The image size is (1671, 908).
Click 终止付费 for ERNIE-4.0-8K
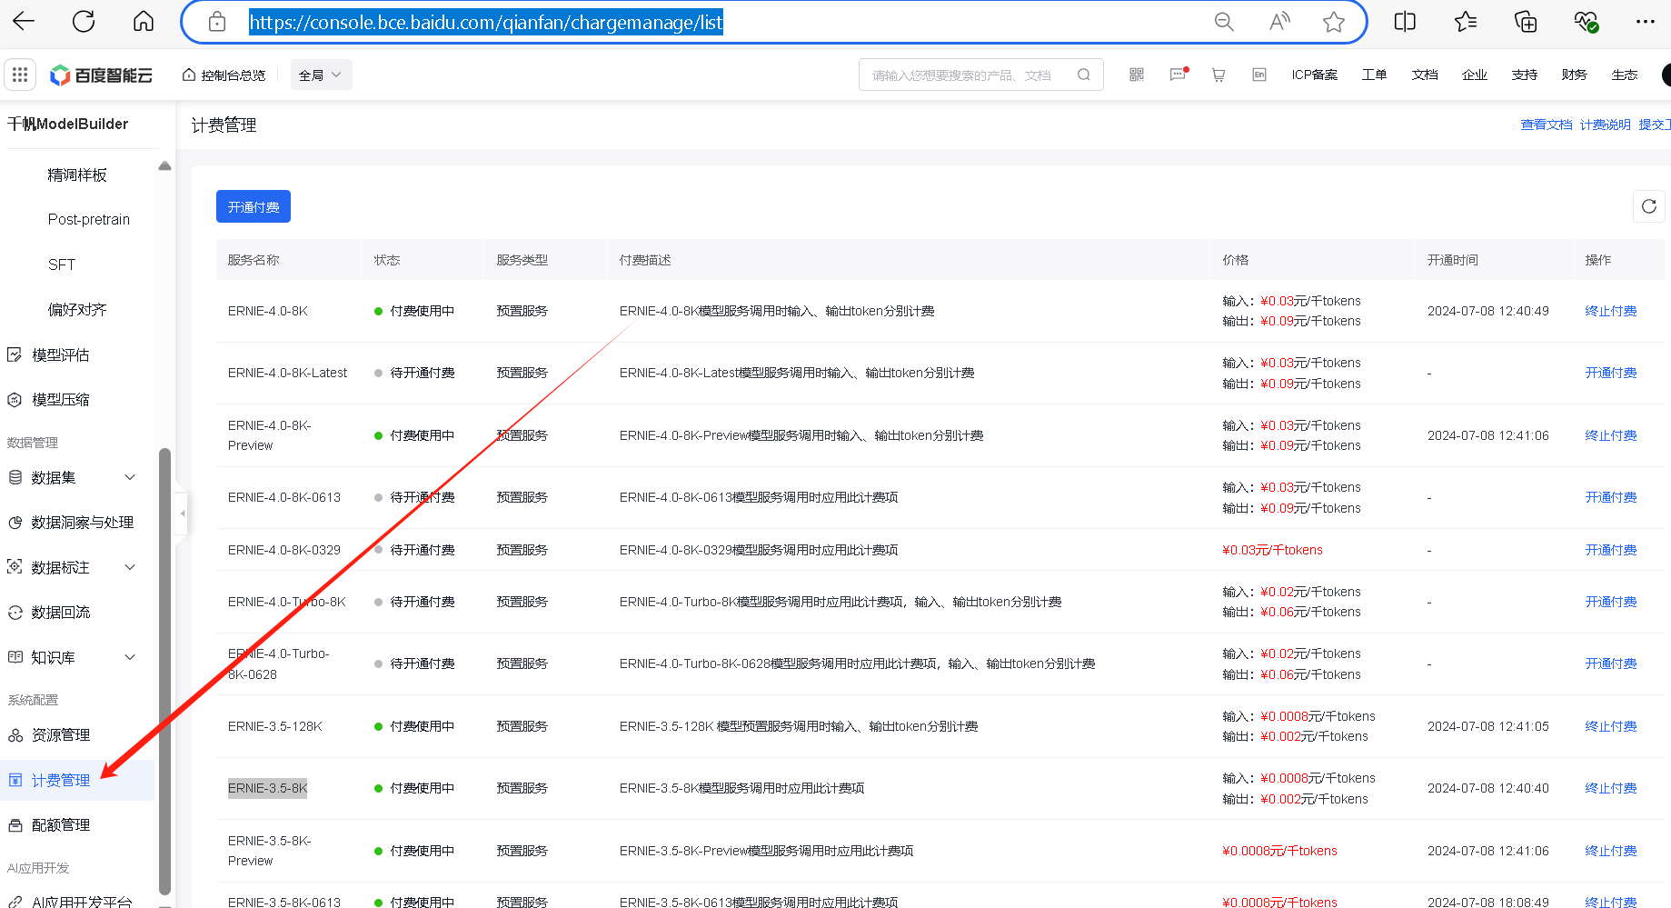pyautogui.click(x=1610, y=311)
